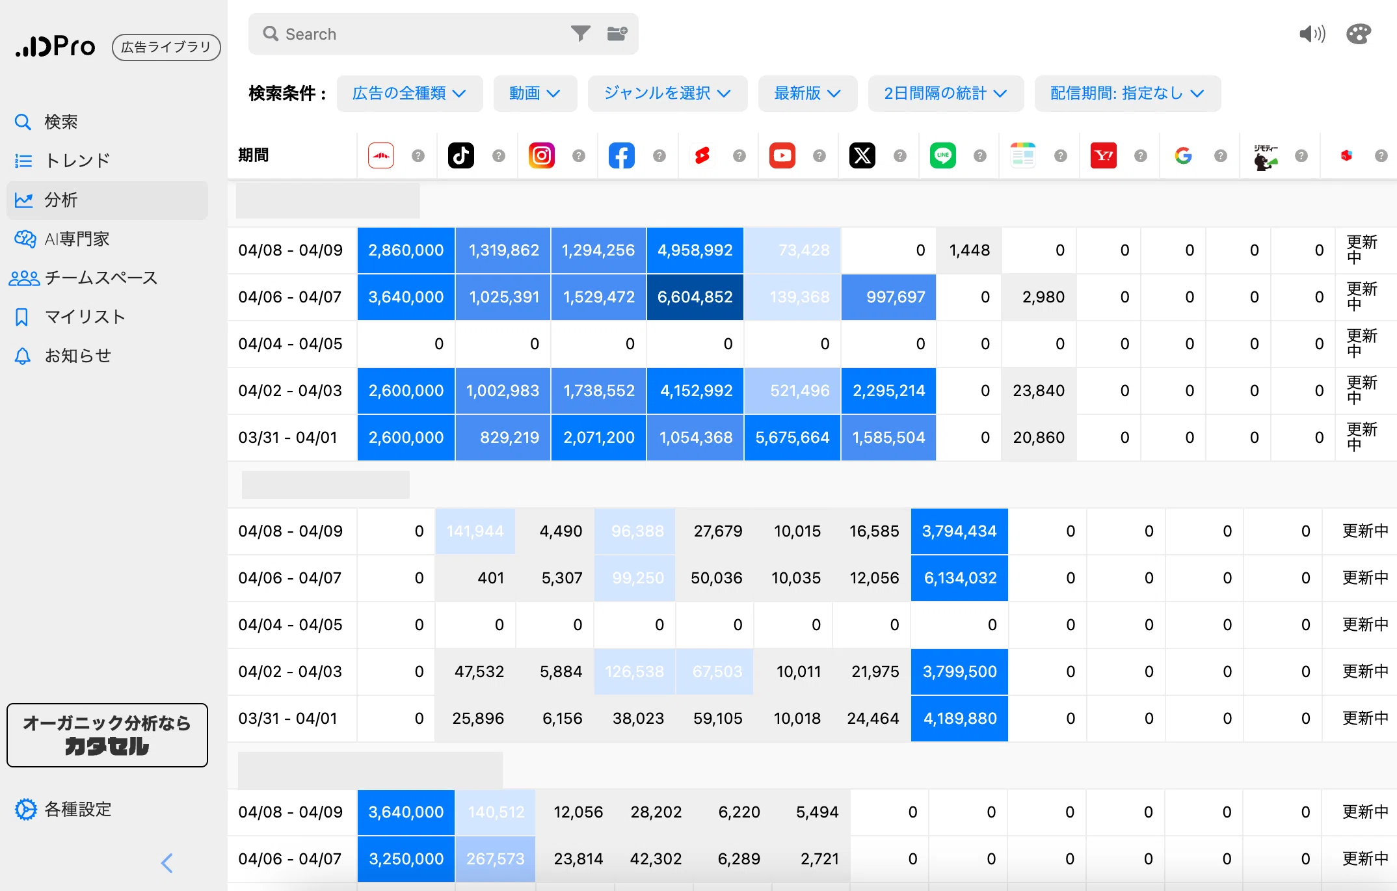Click the cell showing 1,448

click(969, 250)
